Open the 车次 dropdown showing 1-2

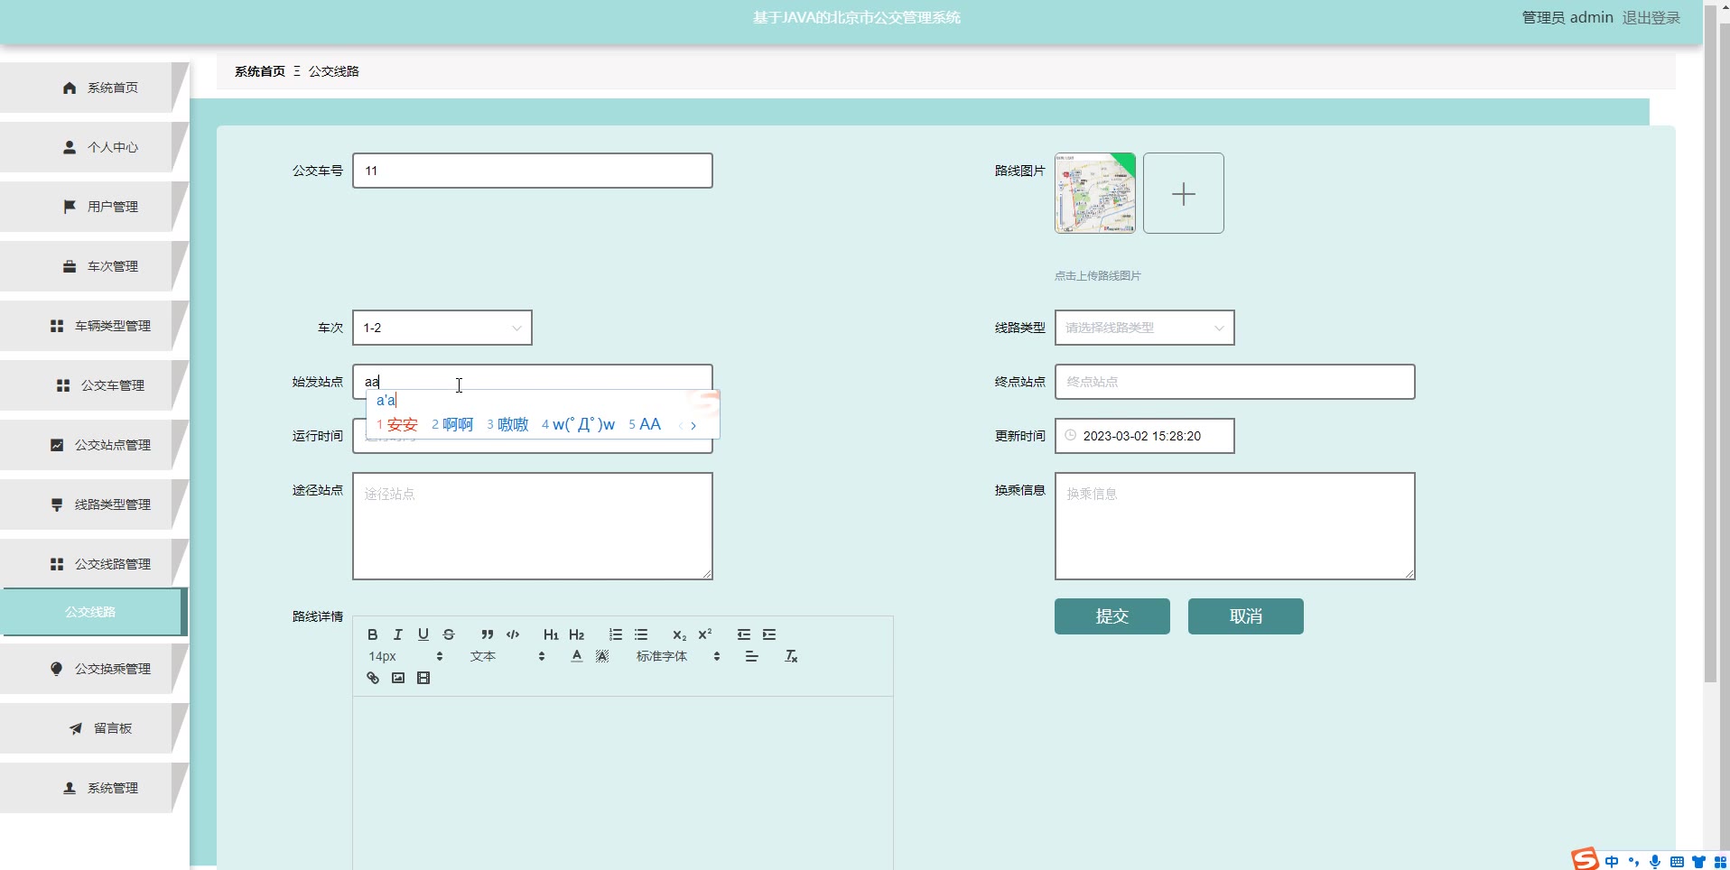(x=442, y=328)
